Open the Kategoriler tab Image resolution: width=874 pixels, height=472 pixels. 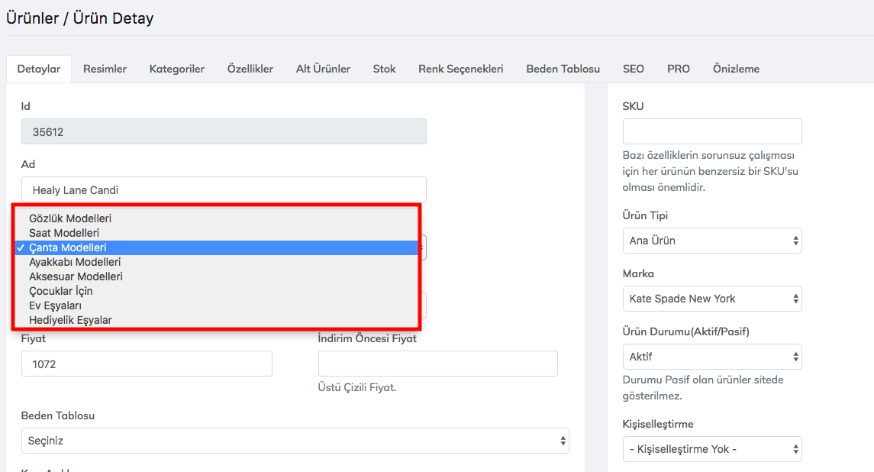pyautogui.click(x=176, y=69)
